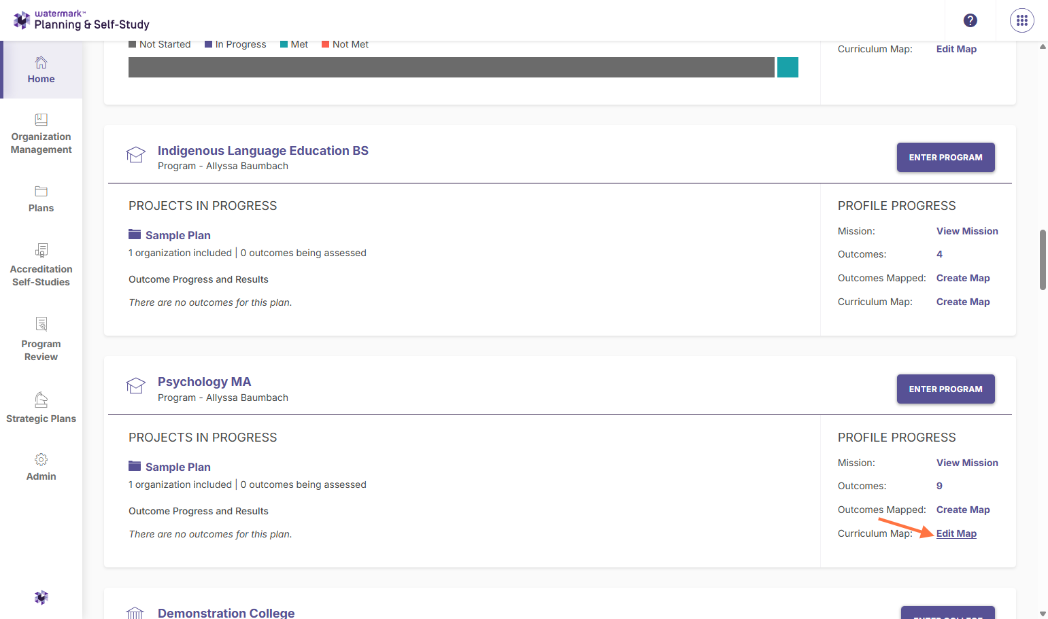
Task: View Mission for Indigenous Language Education BS
Action: (967, 231)
